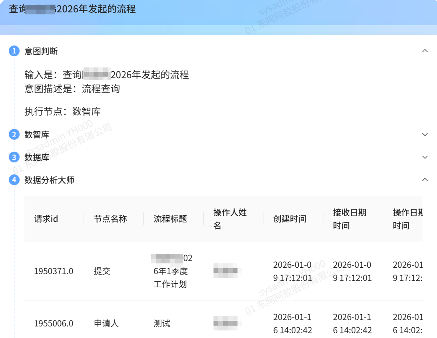Click the 流程标题 column header
437x338 pixels.
(170, 219)
